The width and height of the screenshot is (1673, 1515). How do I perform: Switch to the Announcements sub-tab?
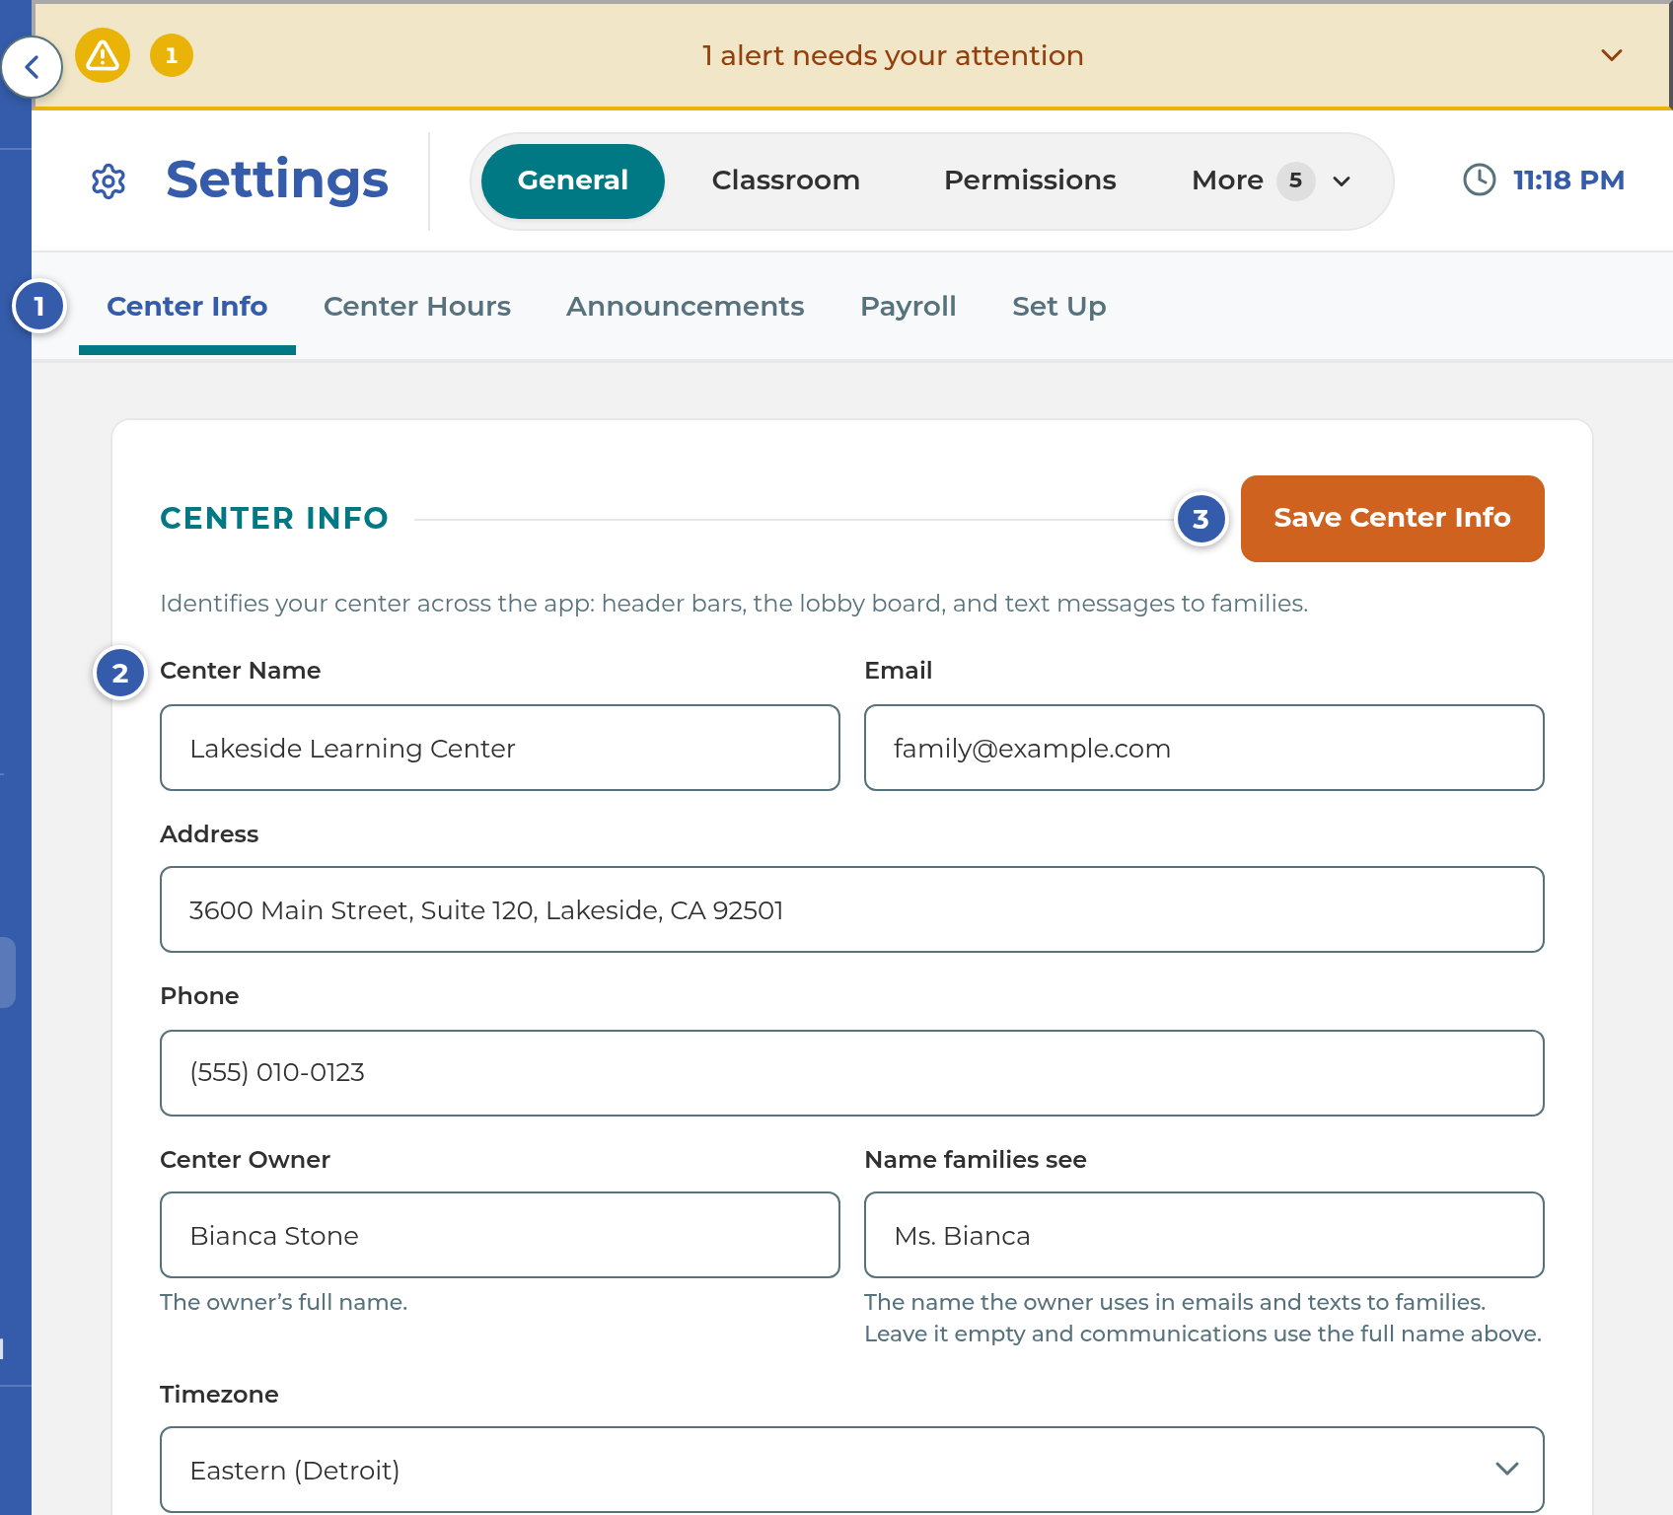click(686, 307)
